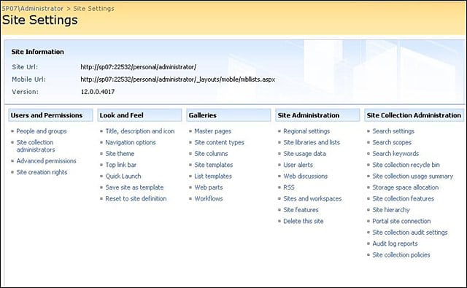Viewport: 467px width, 288px height.
Task: Open Site collection audit settings
Action: pos(410,233)
